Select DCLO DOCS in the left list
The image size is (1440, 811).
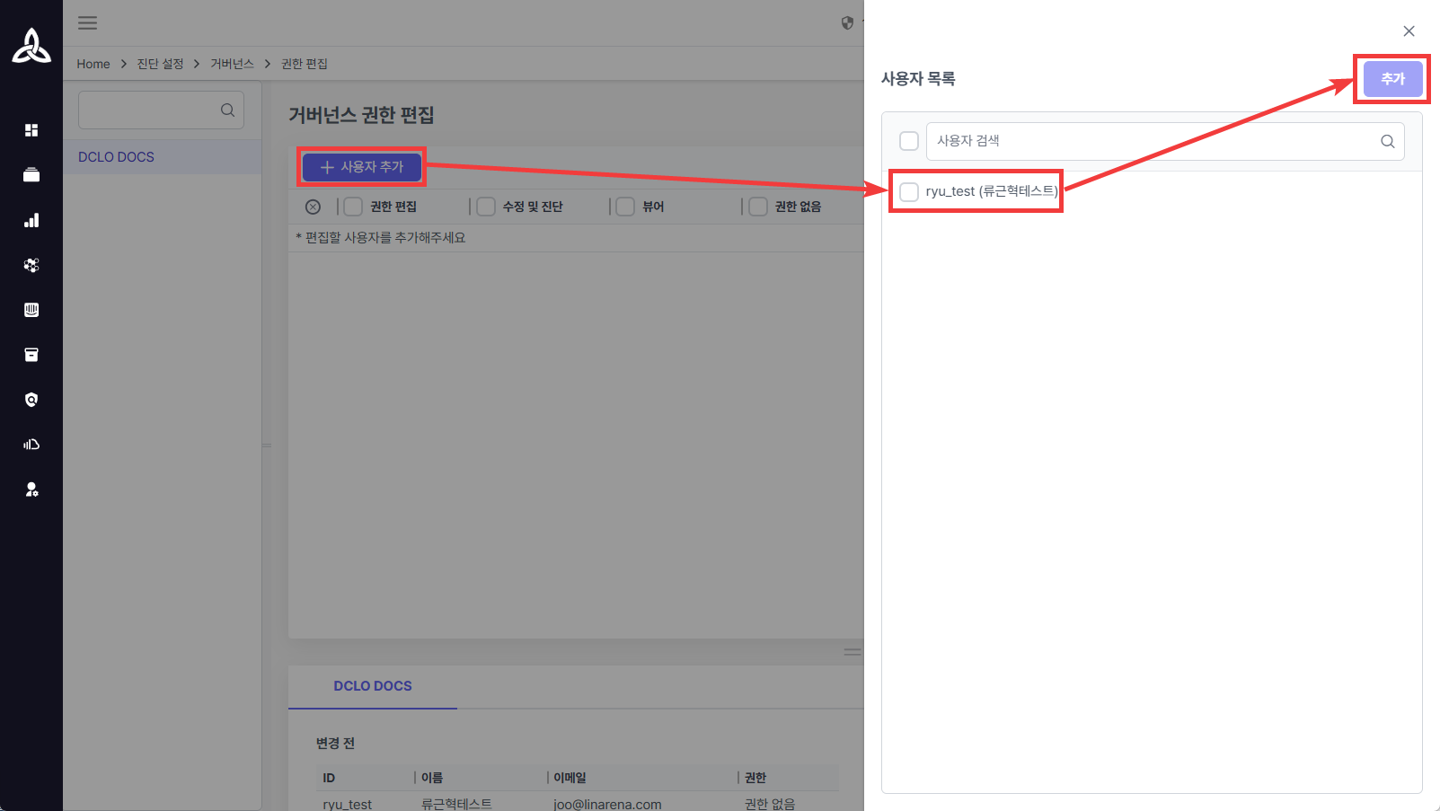pyautogui.click(x=117, y=157)
